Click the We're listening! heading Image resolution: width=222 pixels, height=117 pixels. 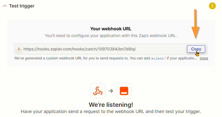click(111, 105)
